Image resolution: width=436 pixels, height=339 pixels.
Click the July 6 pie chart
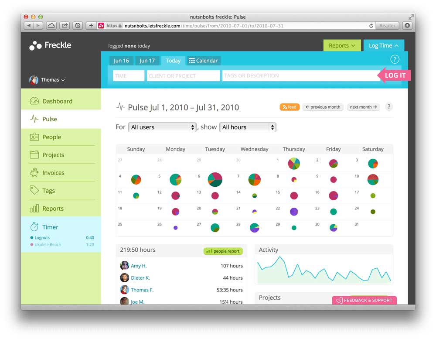tap(215, 179)
